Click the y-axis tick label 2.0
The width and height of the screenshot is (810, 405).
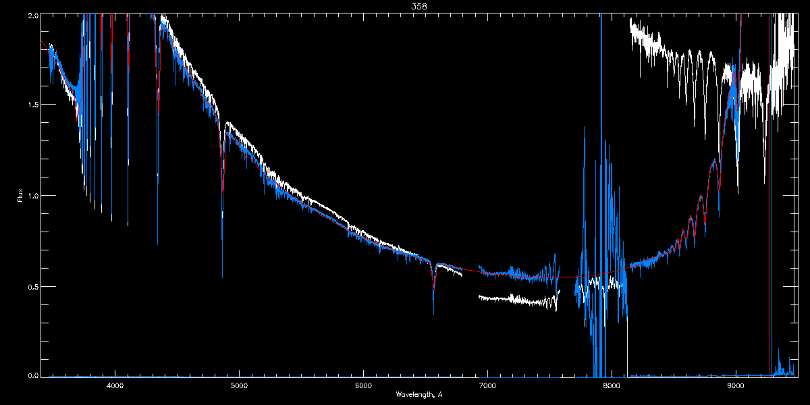32,14
